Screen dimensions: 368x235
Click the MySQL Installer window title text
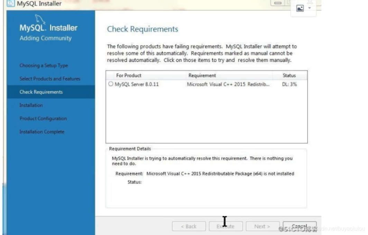tap(39, 3)
